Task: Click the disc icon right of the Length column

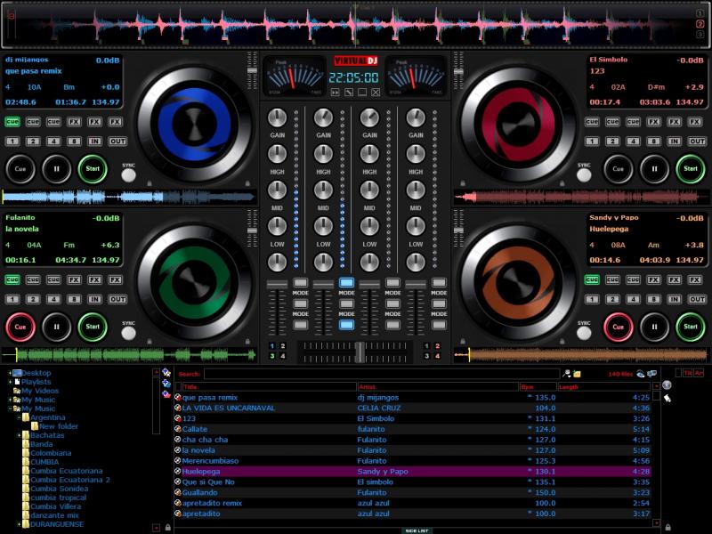Action: [x=667, y=385]
